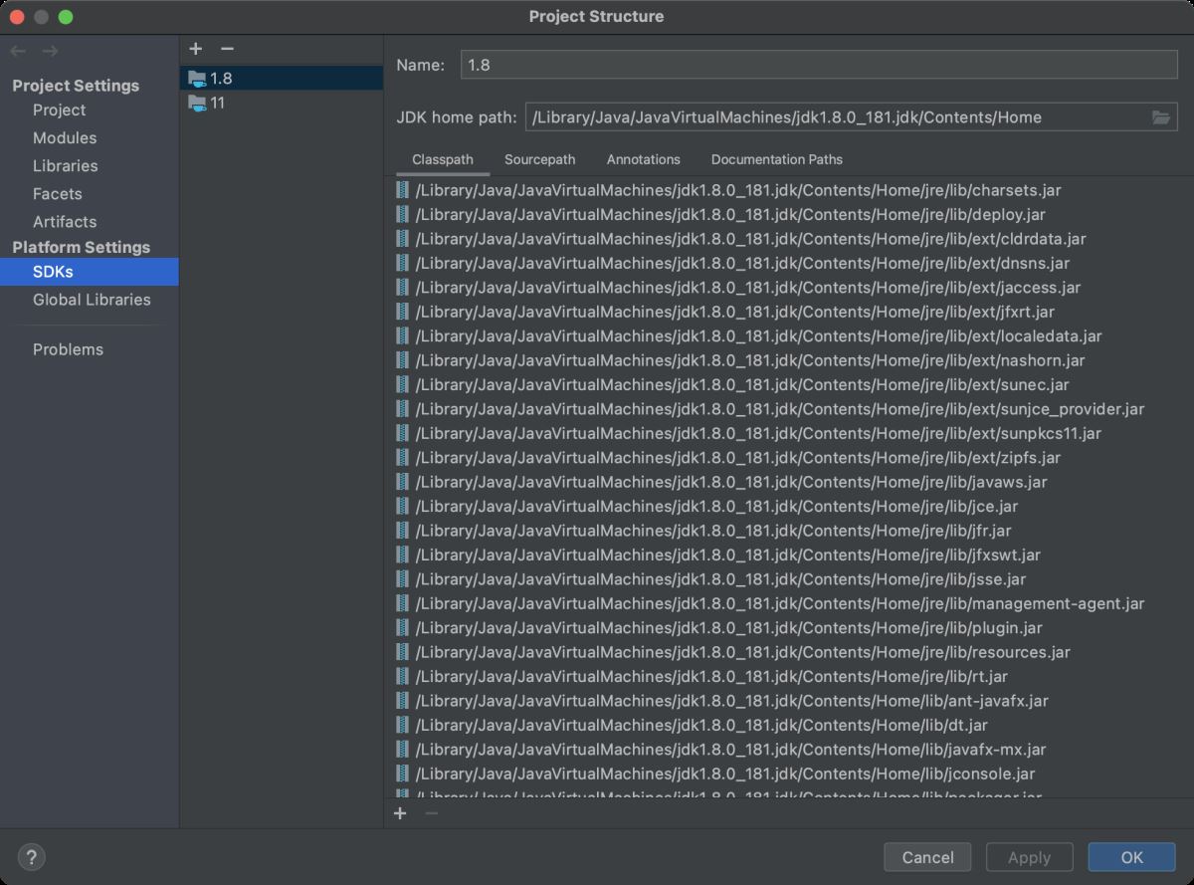Add a new SDK with plus icon

pos(196,49)
